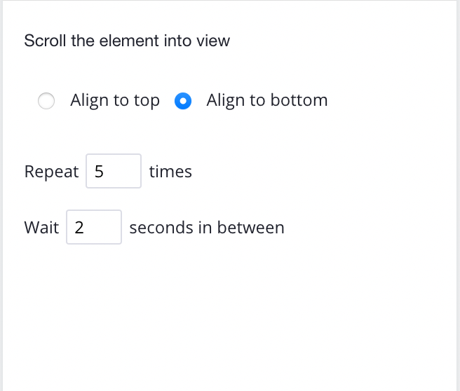The height and width of the screenshot is (391, 460).
Task: Focus the Repeat times input field
Action: click(114, 171)
